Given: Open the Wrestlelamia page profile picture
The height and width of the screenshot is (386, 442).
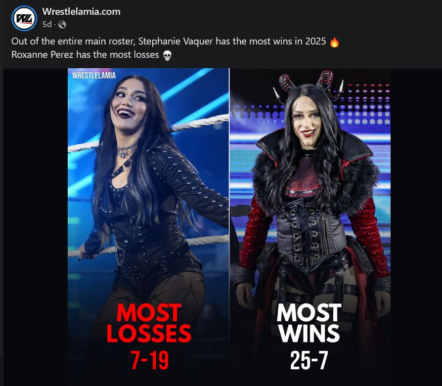Looking at the screenshot, I should [x=24, y=18].
